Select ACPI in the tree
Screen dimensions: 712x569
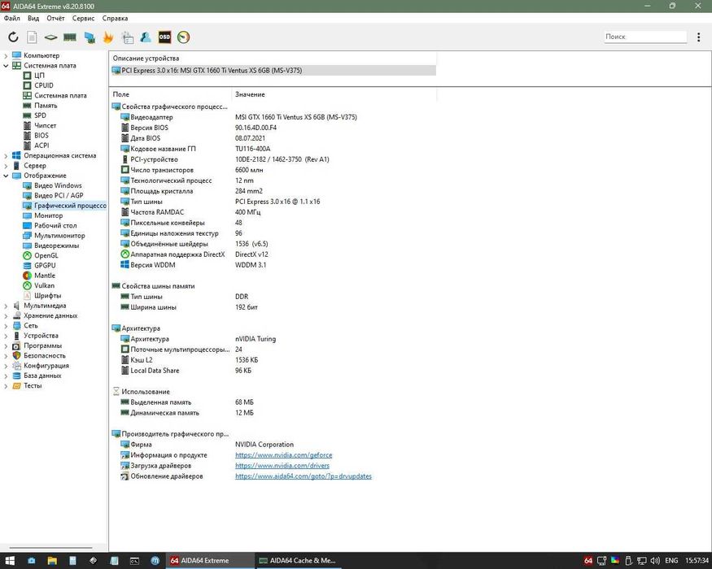pyautogui.click(x=41, y=146)
